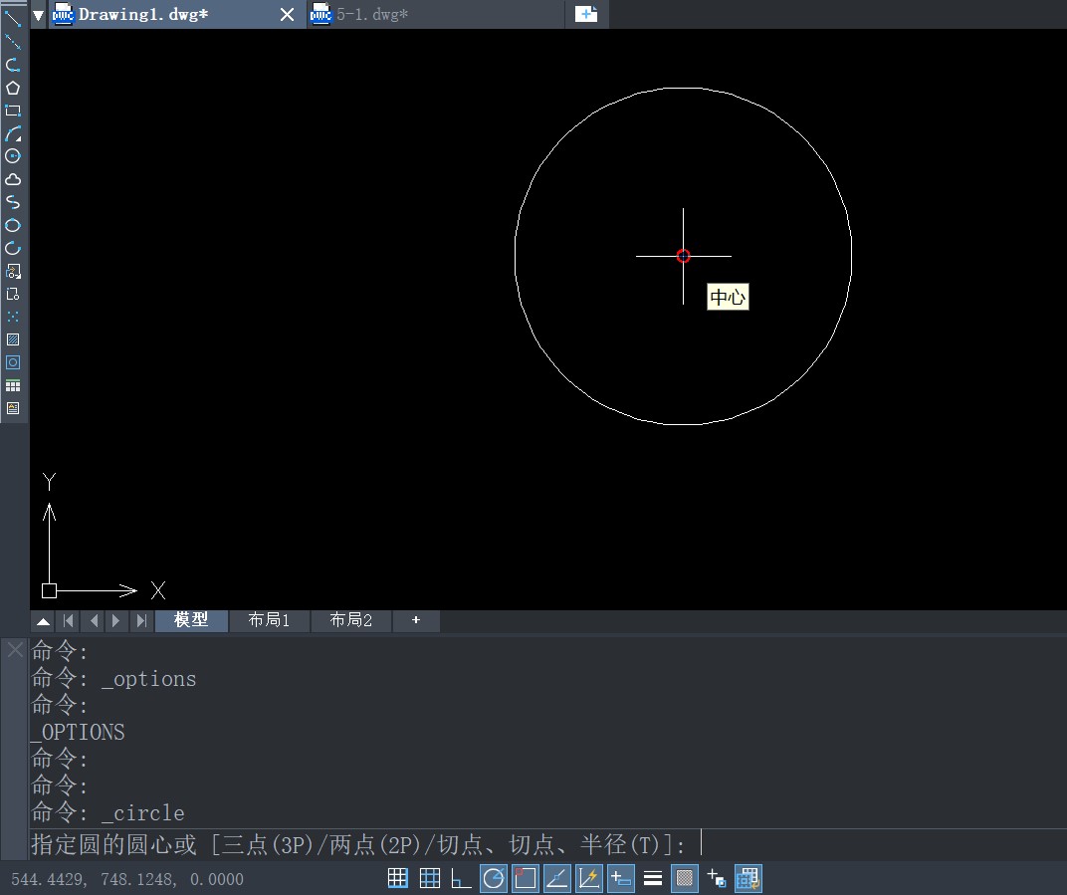Select the Revision Cloud tool

(13, 179)
